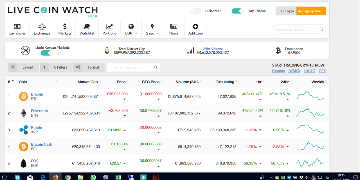Open the Currencies page icon
This screenshot has width=360, height=180.
click(17, 26)
